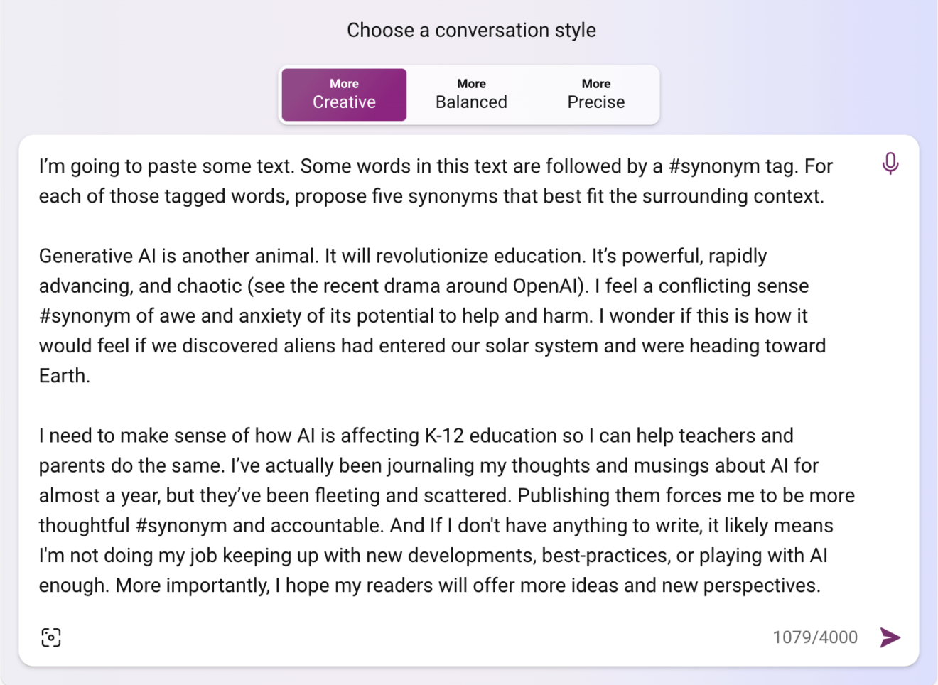Switch to More Balanced conversation style
Viewport: 938px width, 685px height.
pos(471,95)
